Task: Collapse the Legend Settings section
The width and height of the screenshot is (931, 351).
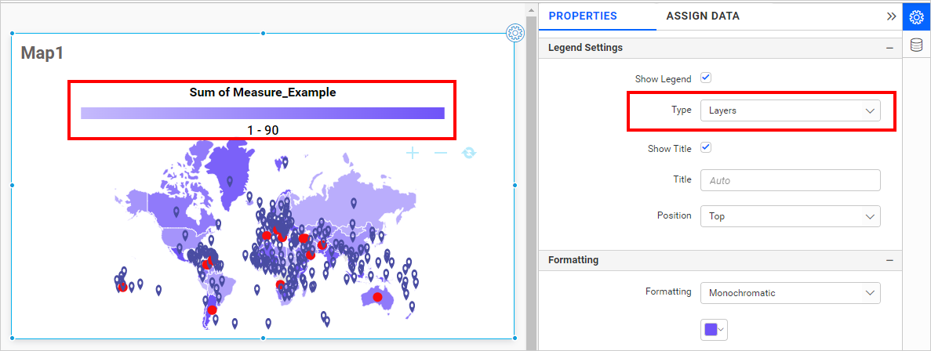Action: coord(889,48)
